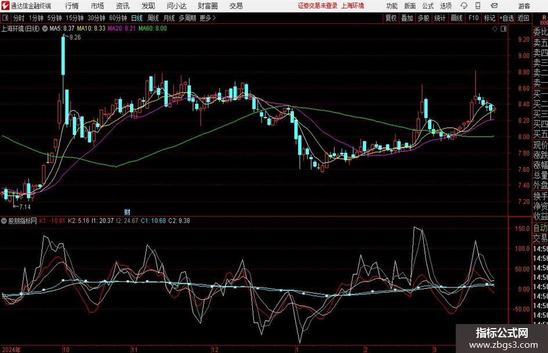Click the 通达信 red logo icon
This screenshot has height=353, width=548.
point(5,6)
